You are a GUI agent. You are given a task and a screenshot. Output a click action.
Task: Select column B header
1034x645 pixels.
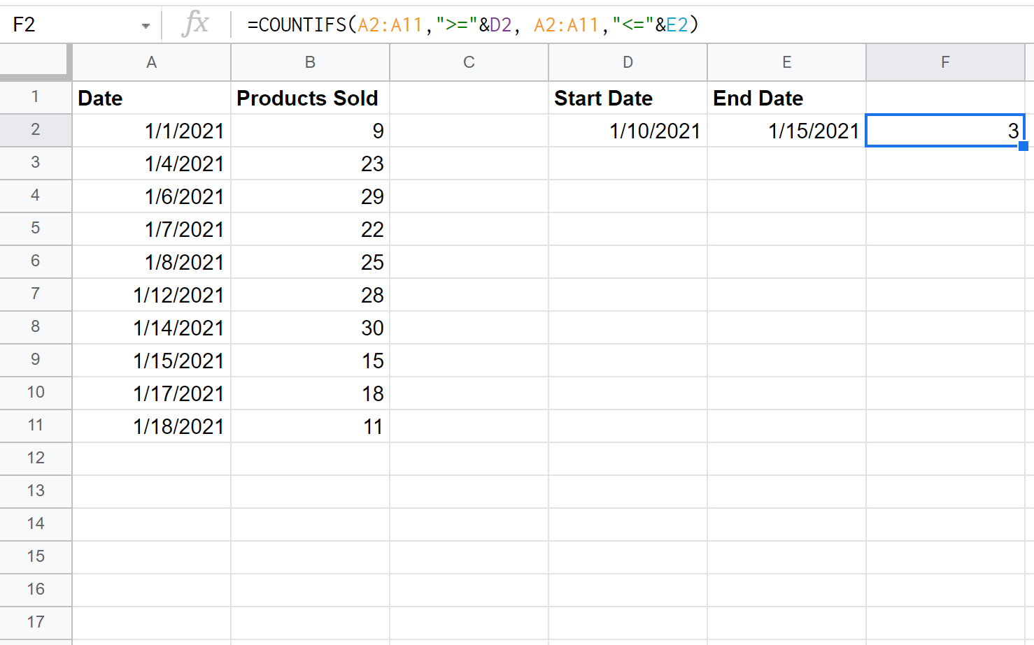(310, 62)
